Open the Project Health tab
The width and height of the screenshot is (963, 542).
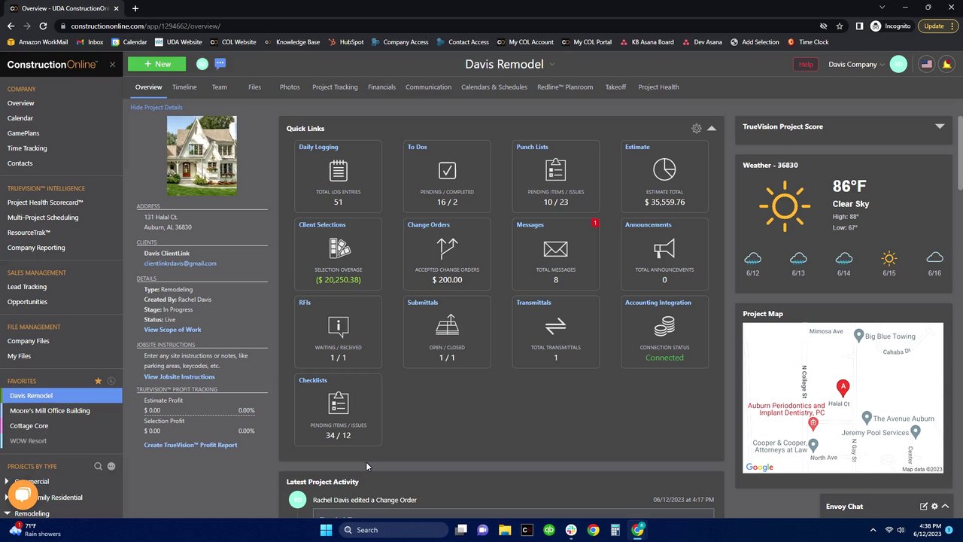[x=658, y=87]
